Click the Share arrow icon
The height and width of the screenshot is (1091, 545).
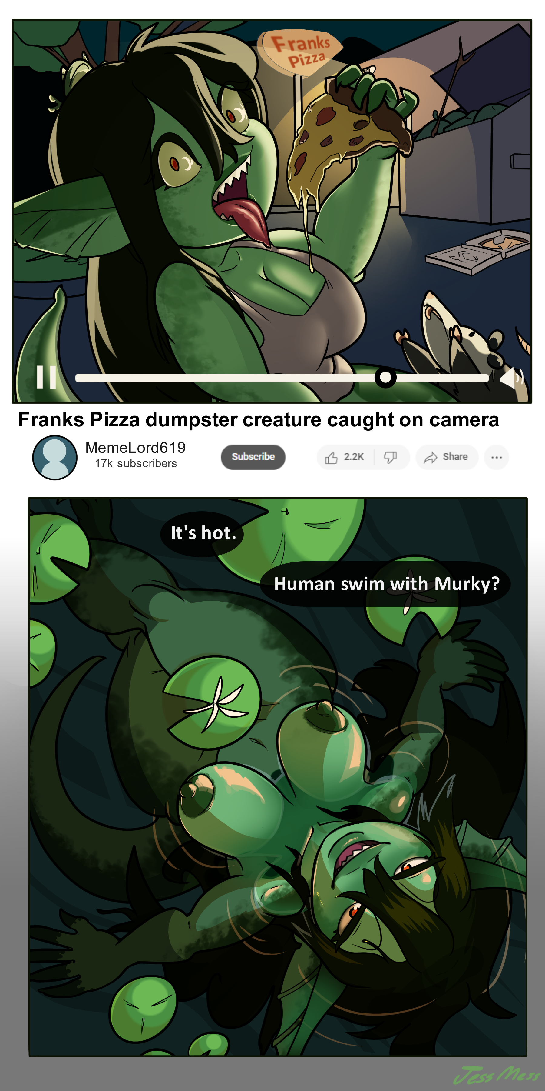(431, 457)
